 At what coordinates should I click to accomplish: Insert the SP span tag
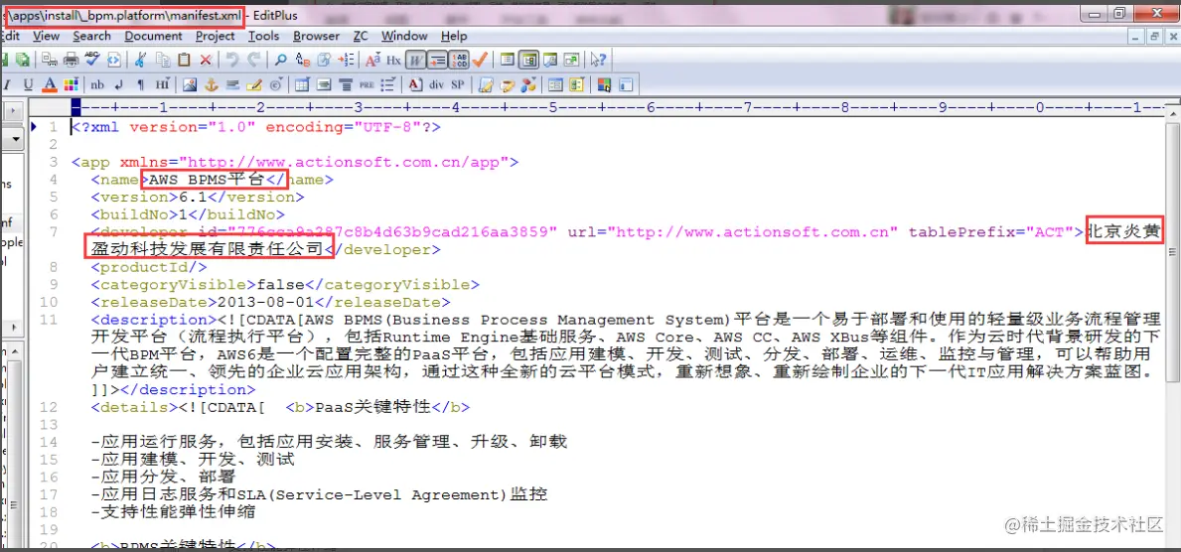(457, 84)
